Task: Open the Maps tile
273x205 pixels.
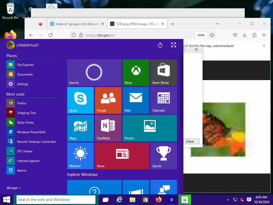Action: pyautogui.click(x=81, y=128)
